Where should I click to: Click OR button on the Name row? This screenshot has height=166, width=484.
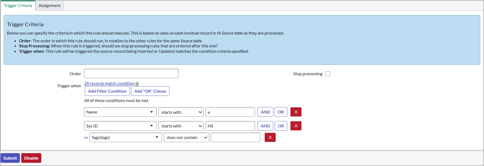tap(281, 112)
